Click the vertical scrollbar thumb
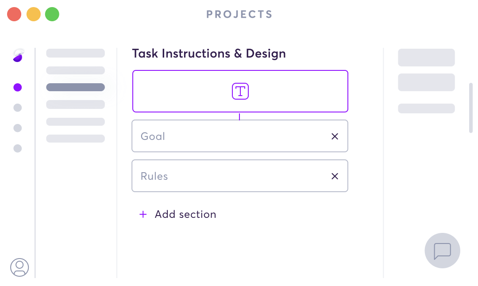The image size is (478, 286). (471, 108)
